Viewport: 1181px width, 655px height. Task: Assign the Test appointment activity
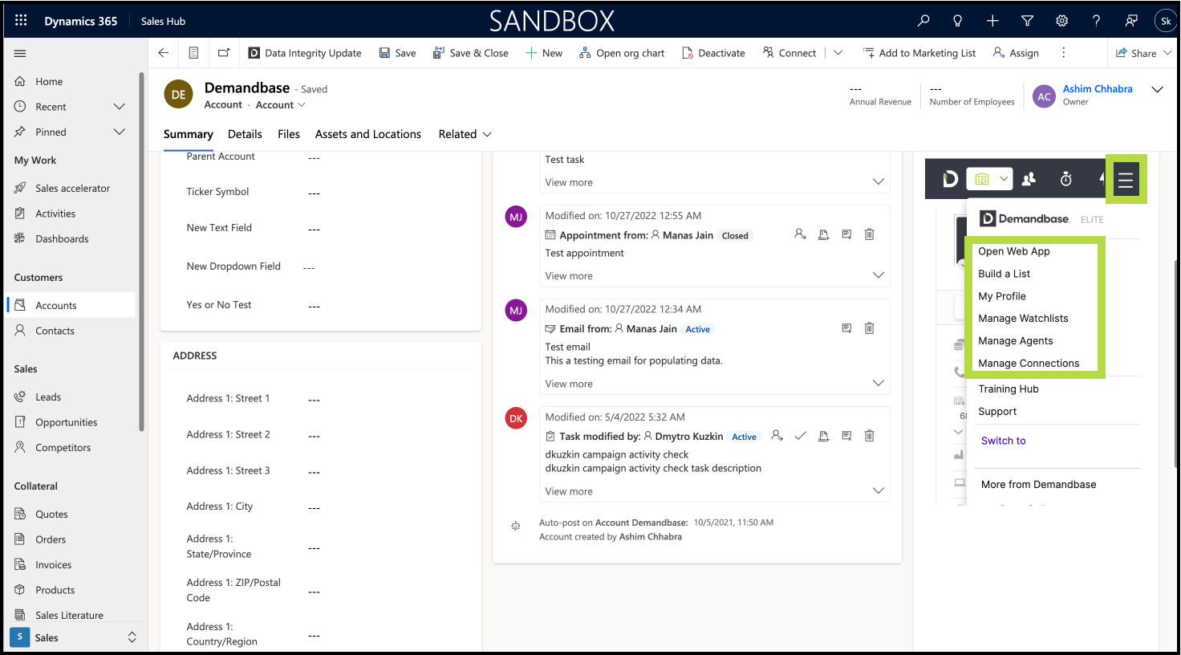800,234
